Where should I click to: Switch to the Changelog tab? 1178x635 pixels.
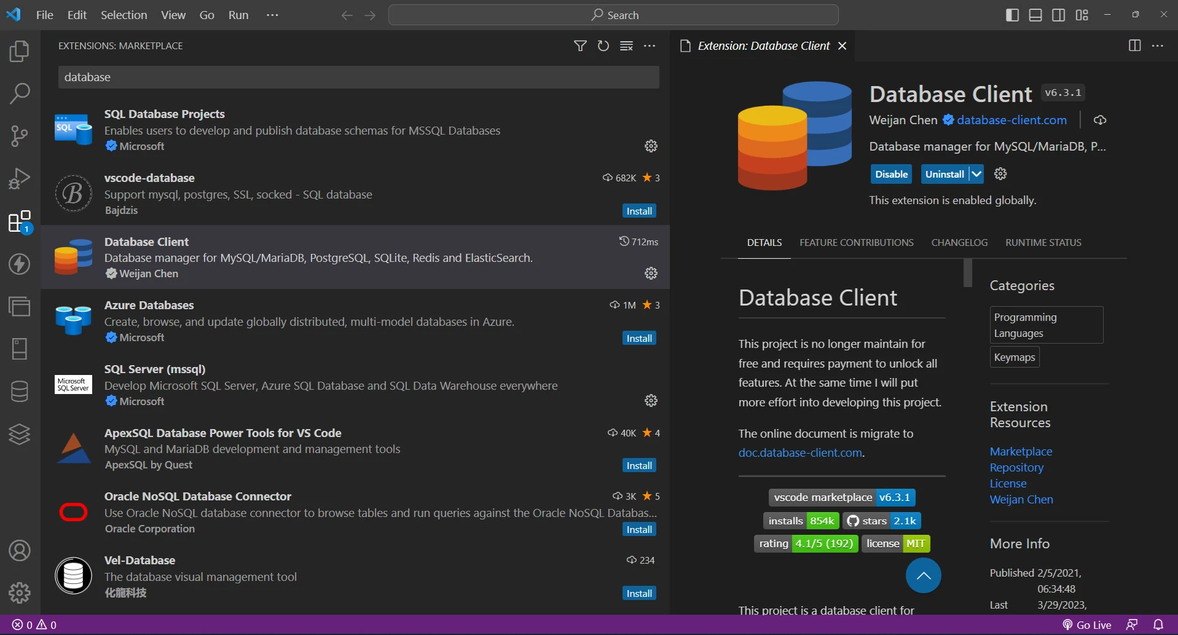point(959,243)
